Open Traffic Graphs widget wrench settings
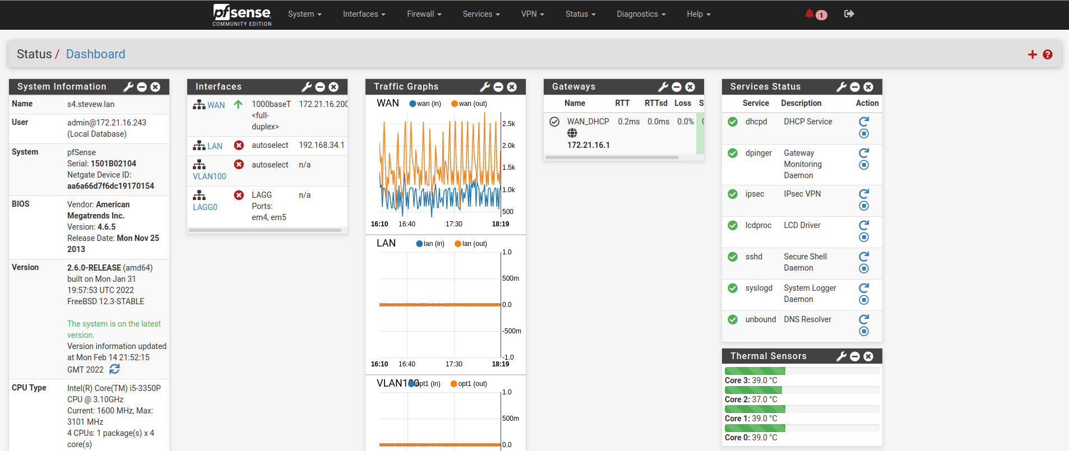The height and width of the screenshot is (451, 1069). (485, 87)
